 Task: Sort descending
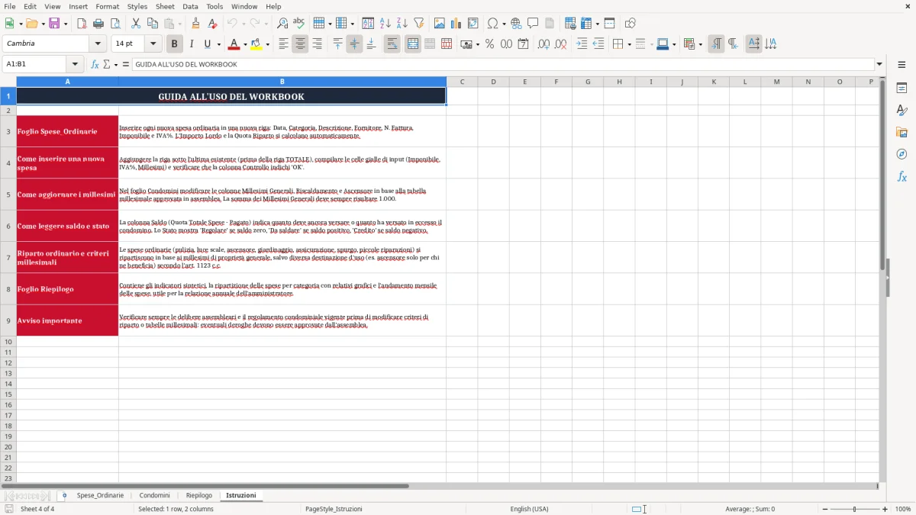[402, 24]
